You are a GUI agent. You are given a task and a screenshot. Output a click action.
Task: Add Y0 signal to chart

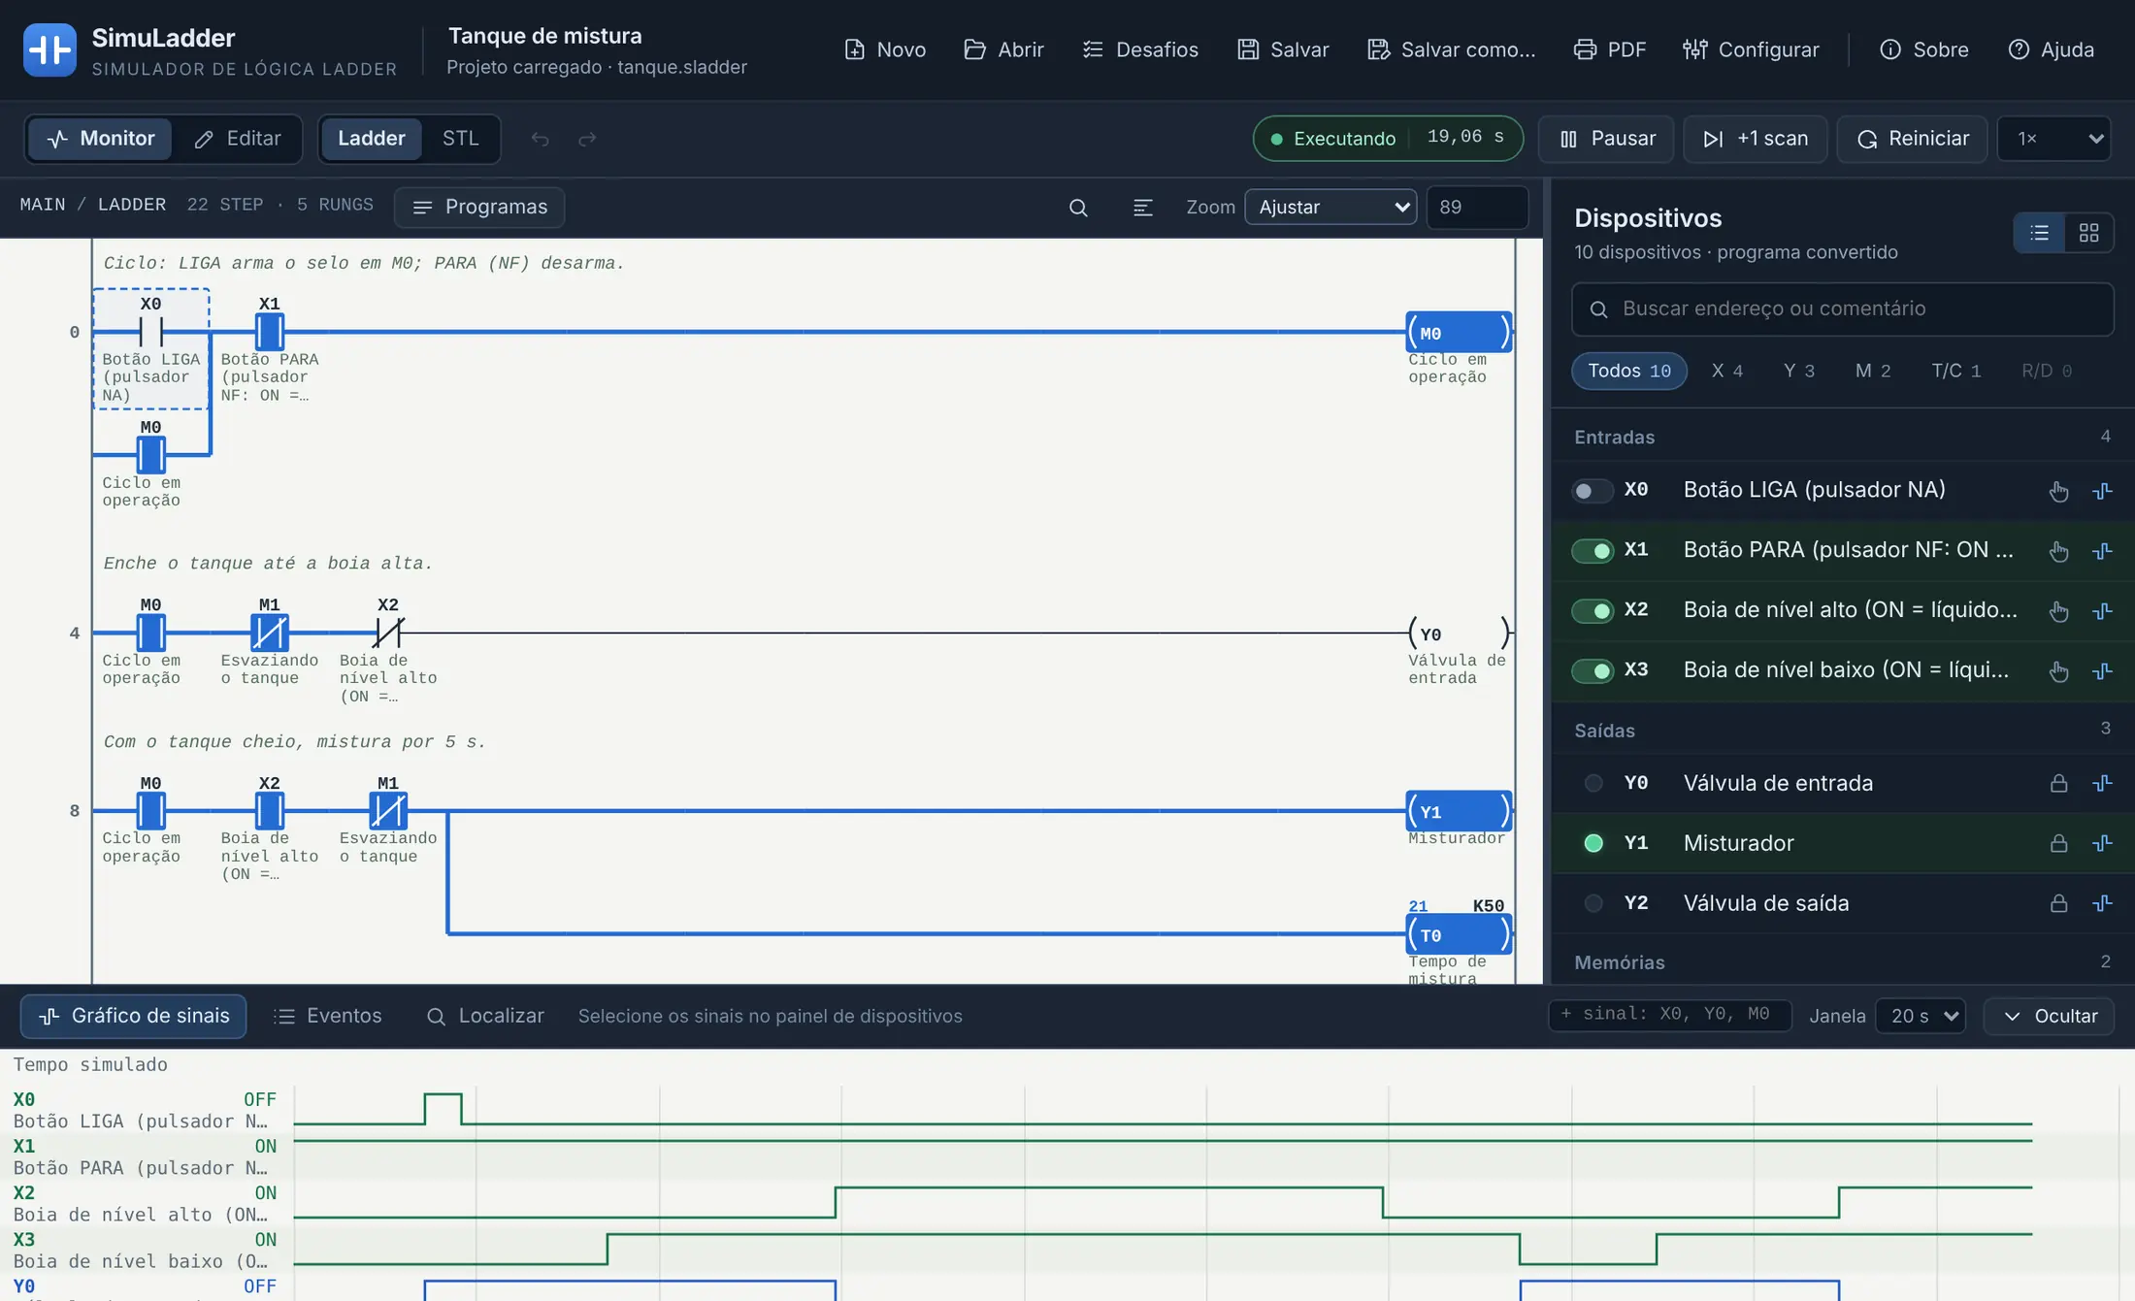click(2102, 783)
